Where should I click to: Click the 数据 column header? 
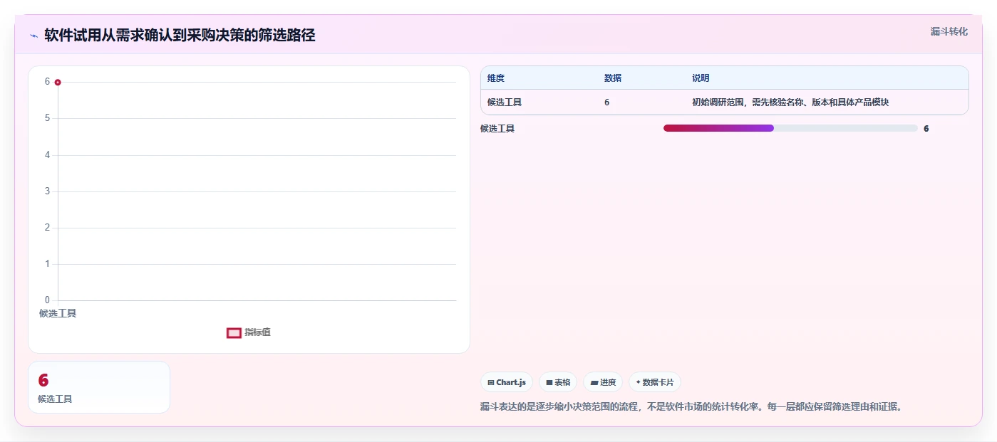point(613,78)
